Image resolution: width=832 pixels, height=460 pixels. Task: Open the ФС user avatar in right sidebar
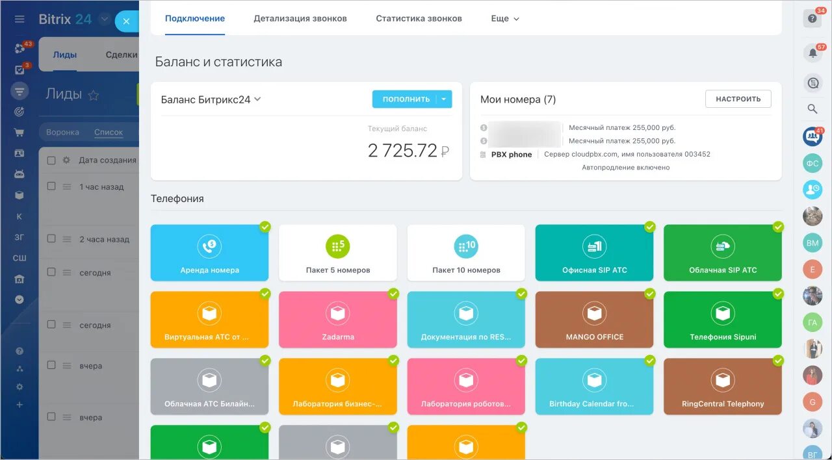[812, 164]
